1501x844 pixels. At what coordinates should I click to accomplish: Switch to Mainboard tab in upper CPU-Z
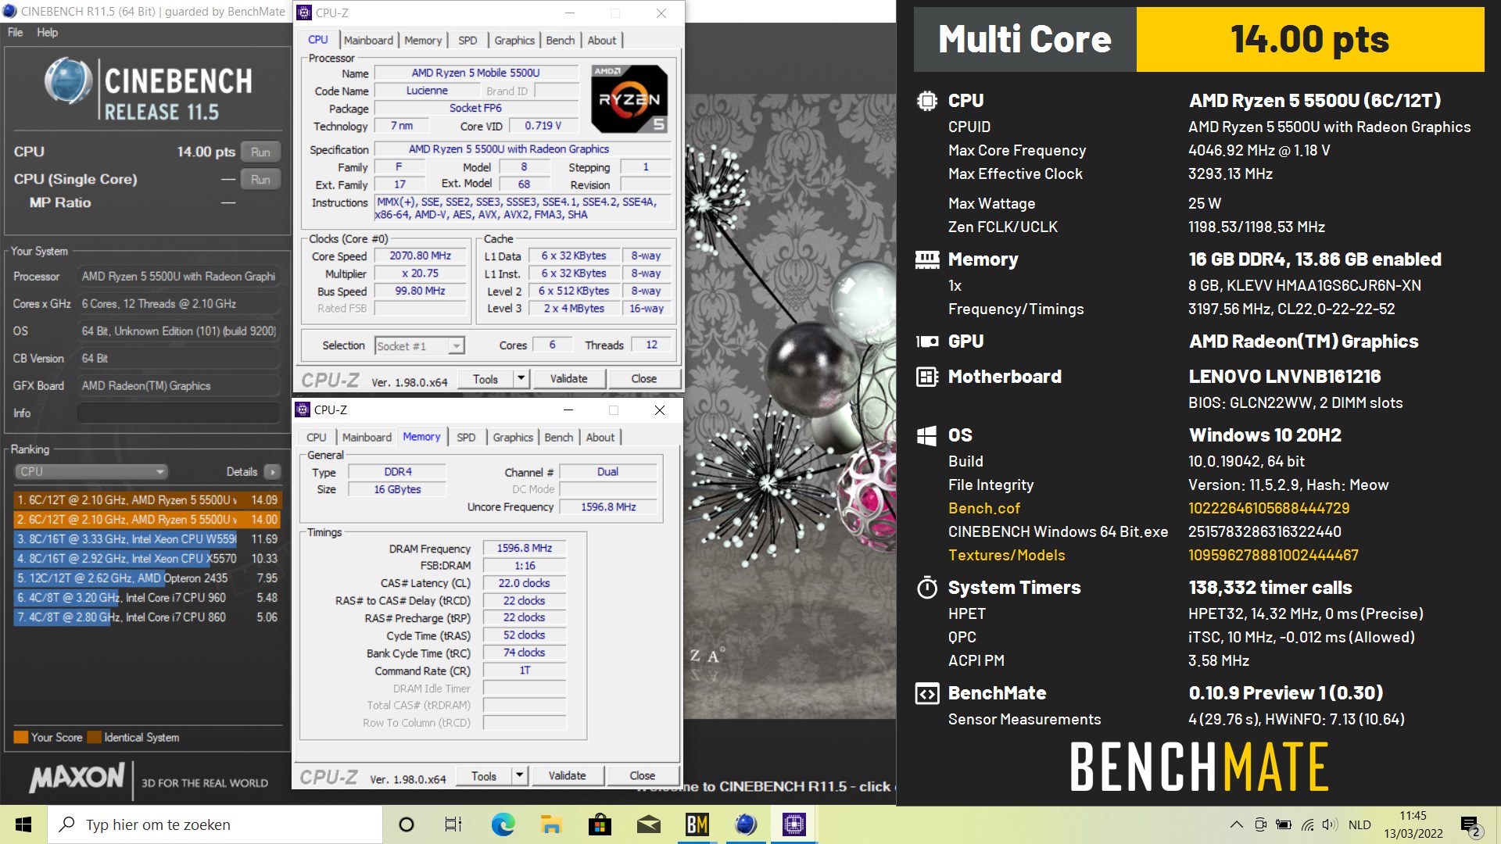pyautogui.click(x=368, y=41)
